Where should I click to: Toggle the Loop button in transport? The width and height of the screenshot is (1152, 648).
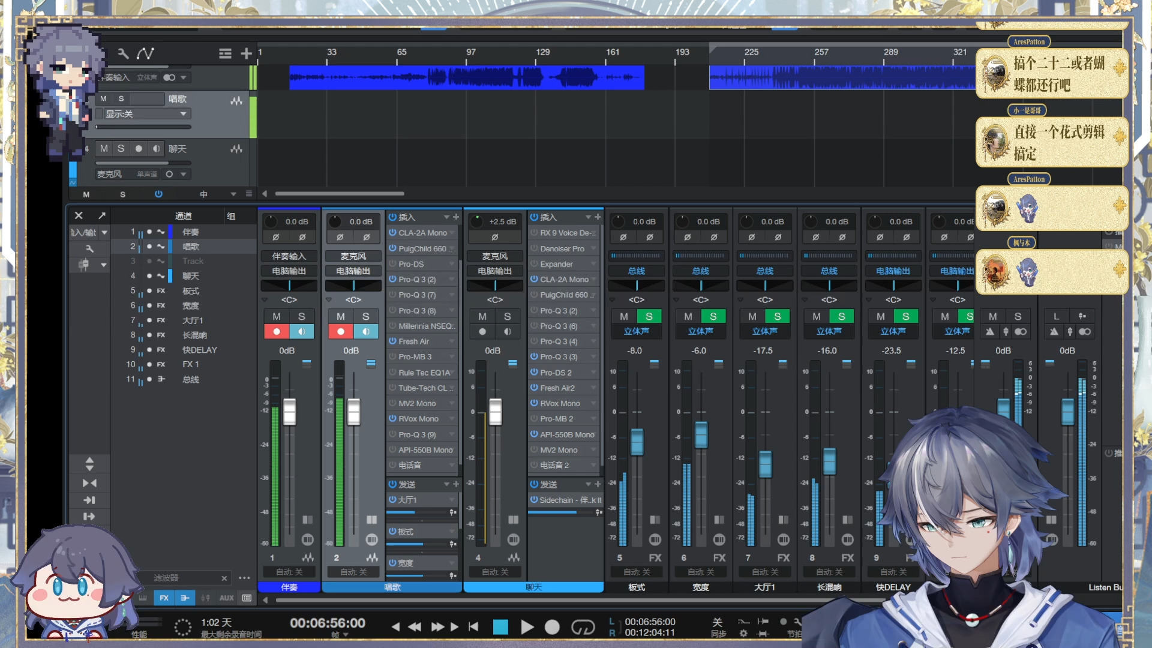point(583,627)
